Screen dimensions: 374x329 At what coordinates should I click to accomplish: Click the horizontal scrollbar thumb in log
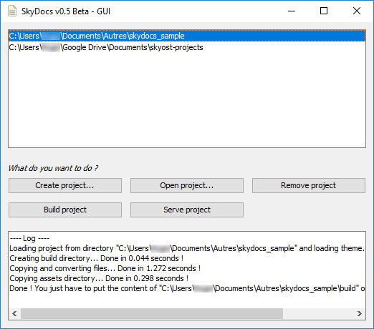[152, 313]
